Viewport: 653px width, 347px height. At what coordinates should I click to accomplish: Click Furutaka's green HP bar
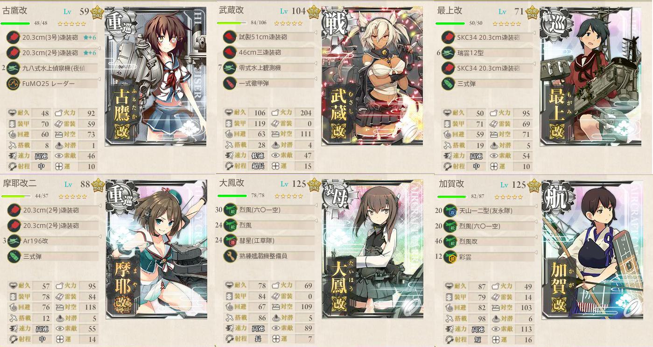point(16,23)
